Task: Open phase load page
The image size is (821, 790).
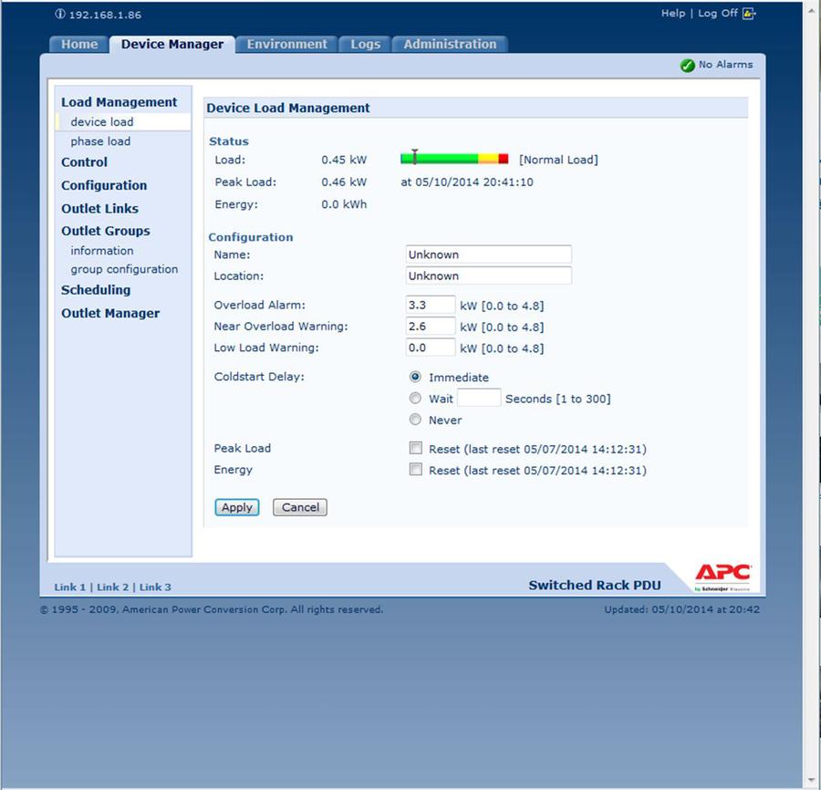Action: tap(100, 141)
